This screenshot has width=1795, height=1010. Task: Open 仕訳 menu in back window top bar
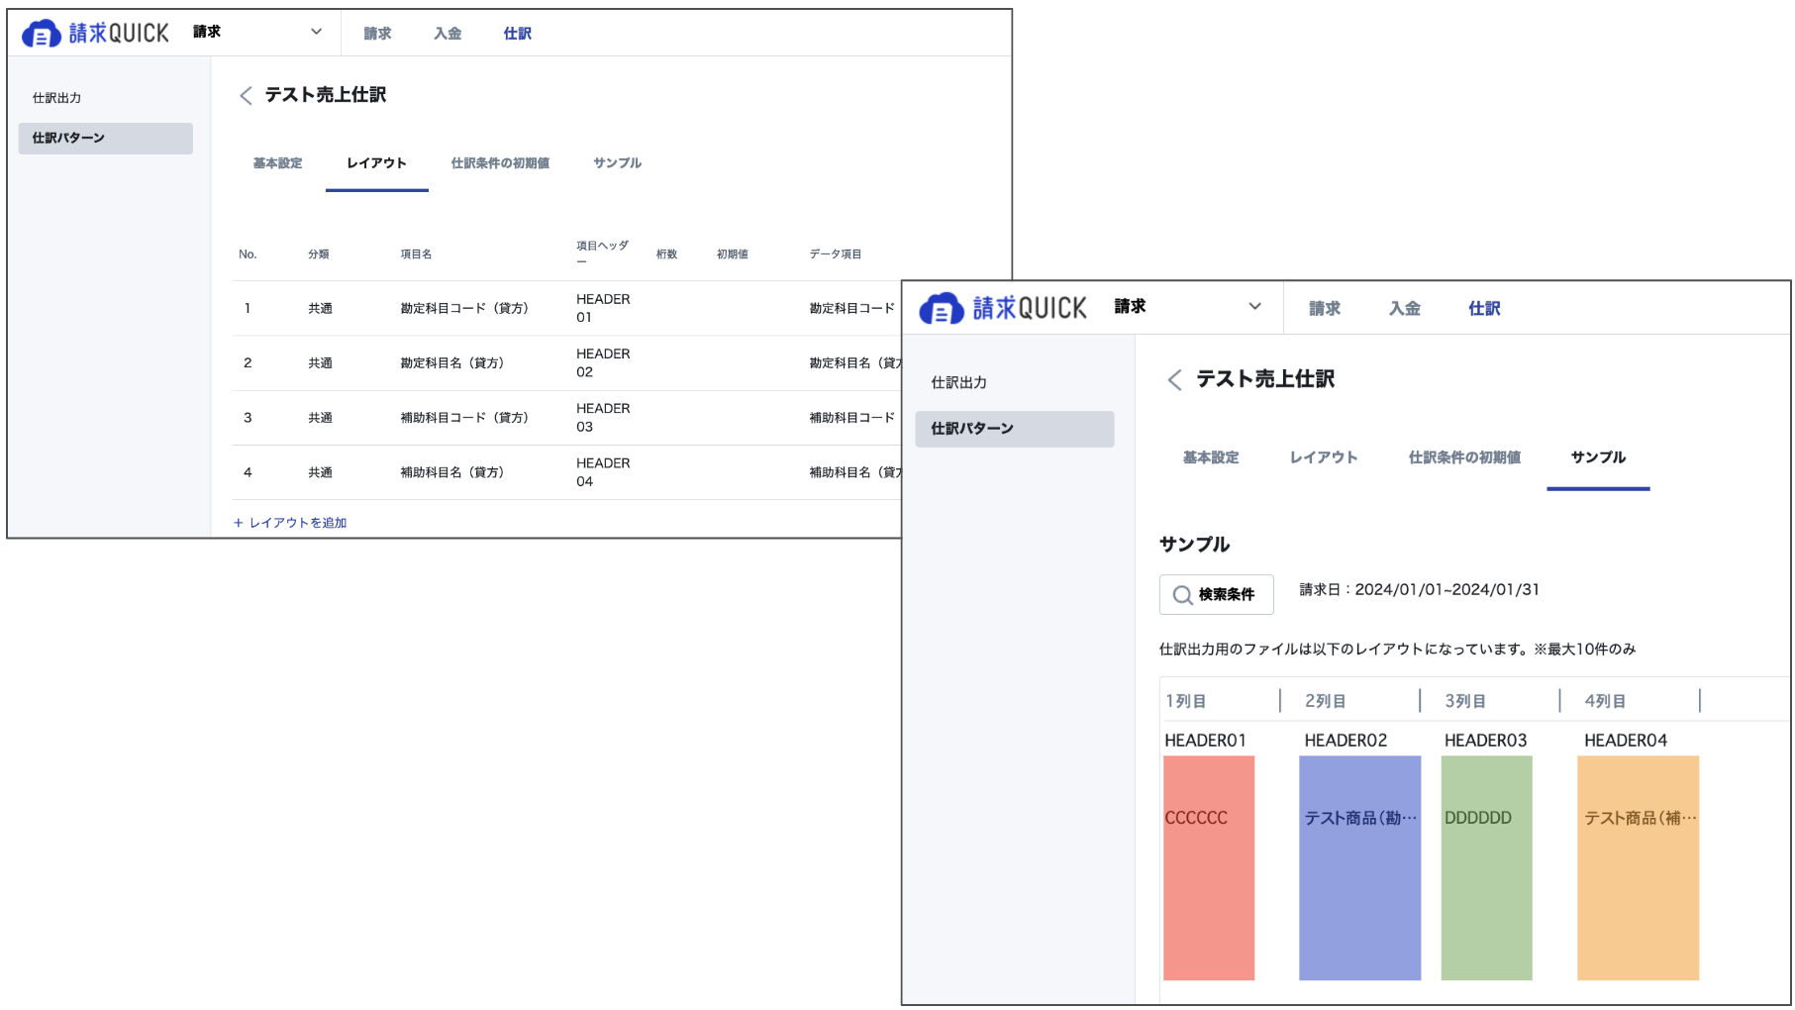pyautogui.click(x=518, y=34)
